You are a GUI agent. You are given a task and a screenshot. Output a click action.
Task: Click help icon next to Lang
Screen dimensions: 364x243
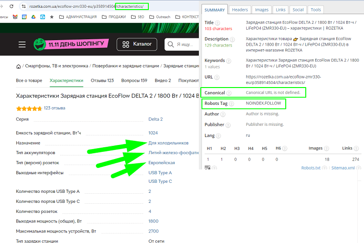(x=218, y=136)
